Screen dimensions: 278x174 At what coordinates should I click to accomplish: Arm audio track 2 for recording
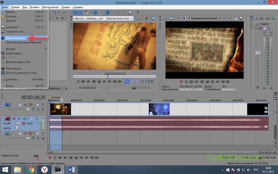pyautogui.click(x=14, y=119)
